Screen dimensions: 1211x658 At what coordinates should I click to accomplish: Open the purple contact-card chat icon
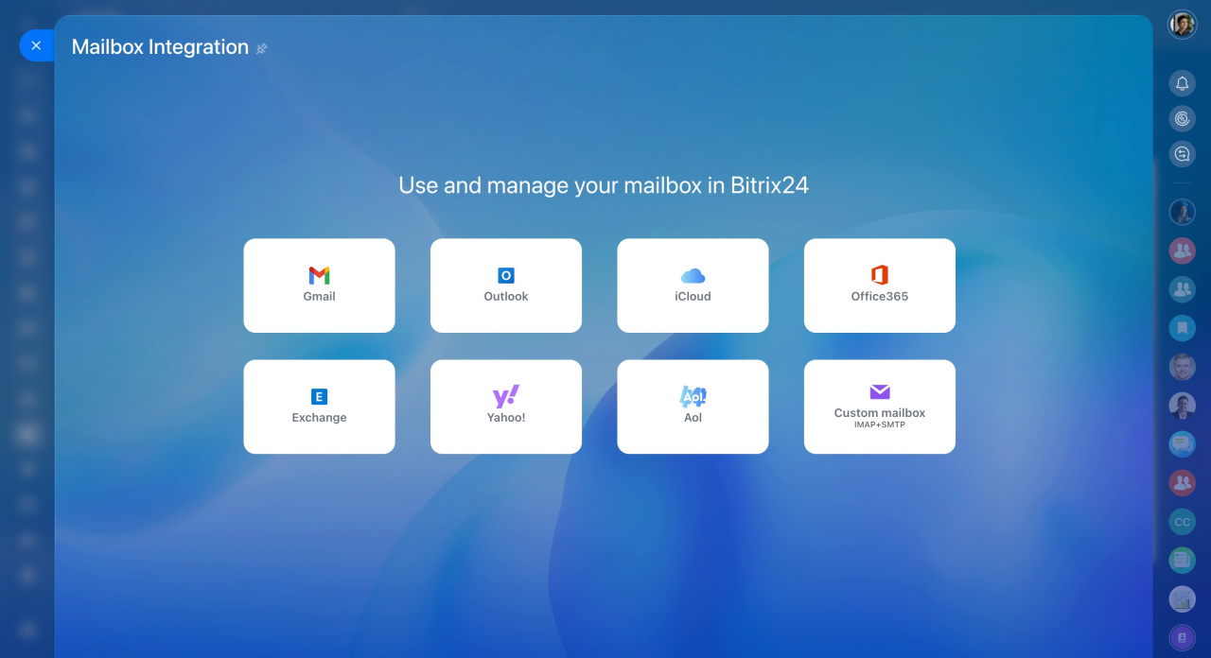pos(1182,638)
